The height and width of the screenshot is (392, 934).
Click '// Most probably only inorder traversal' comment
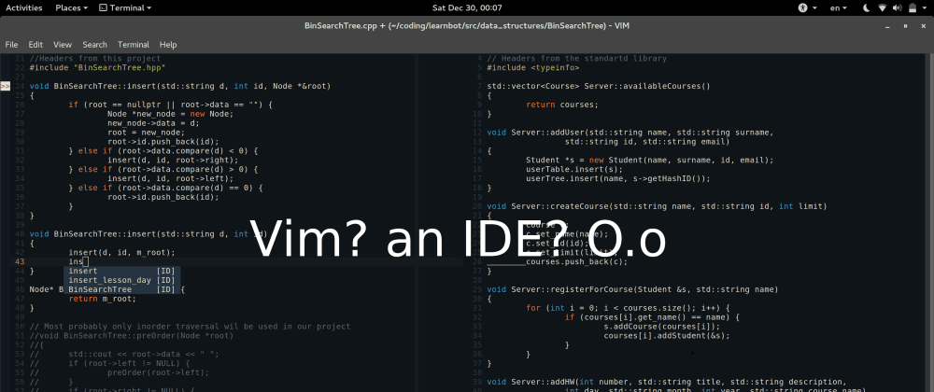[190, 327]
